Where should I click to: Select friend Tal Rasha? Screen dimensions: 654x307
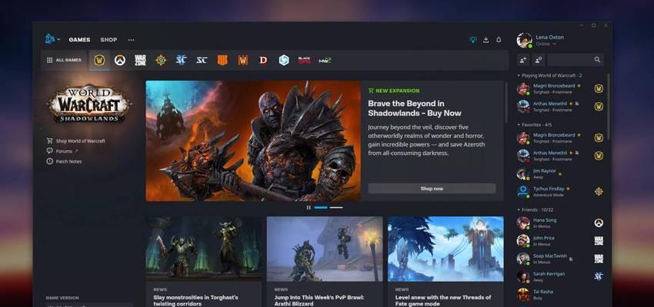560,294
